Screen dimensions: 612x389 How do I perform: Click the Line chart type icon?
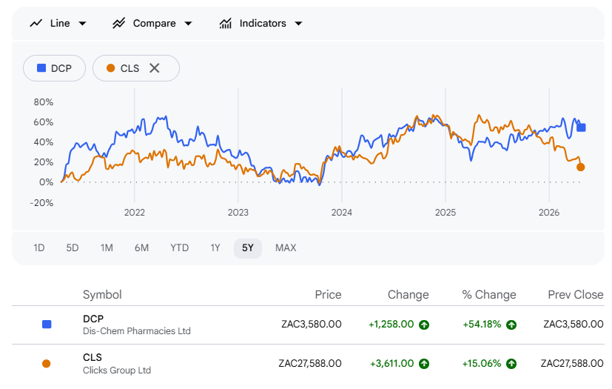(x=36, y=23)
